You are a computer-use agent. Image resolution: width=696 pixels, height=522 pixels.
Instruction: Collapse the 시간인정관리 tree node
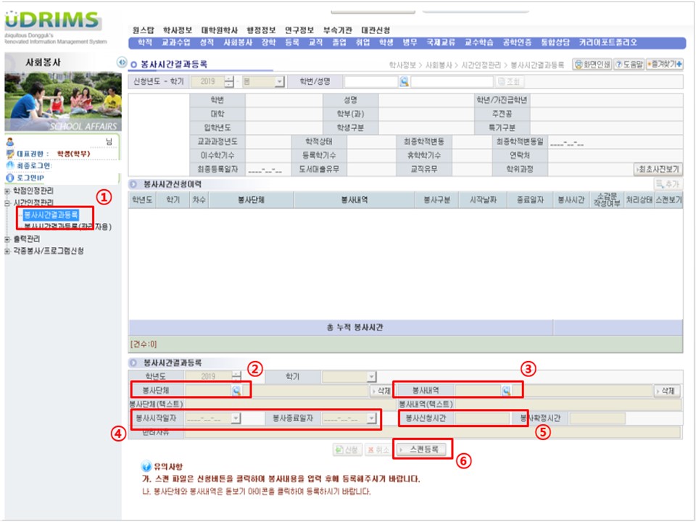(7, 202)
